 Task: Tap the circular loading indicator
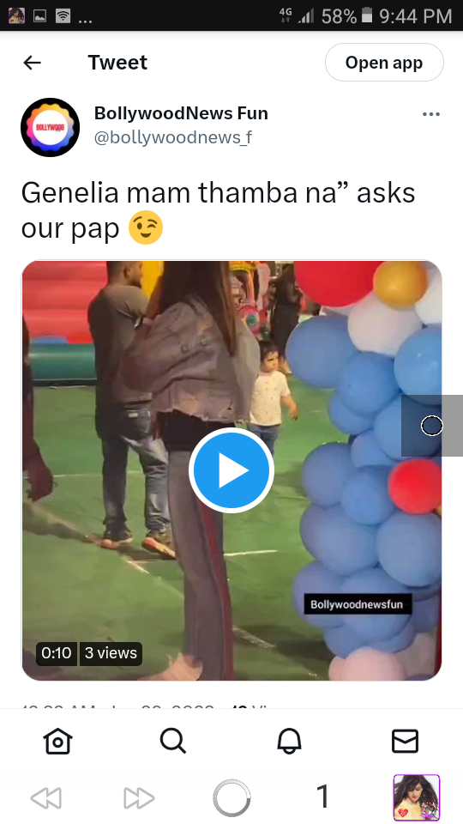(x=231, y=798)
